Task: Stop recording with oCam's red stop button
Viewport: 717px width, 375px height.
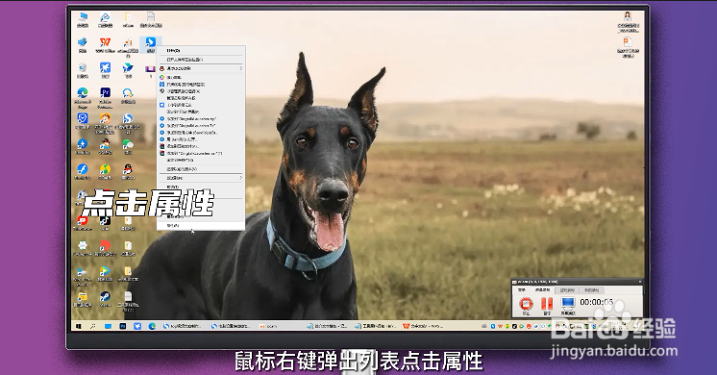Action: [526, 305]
